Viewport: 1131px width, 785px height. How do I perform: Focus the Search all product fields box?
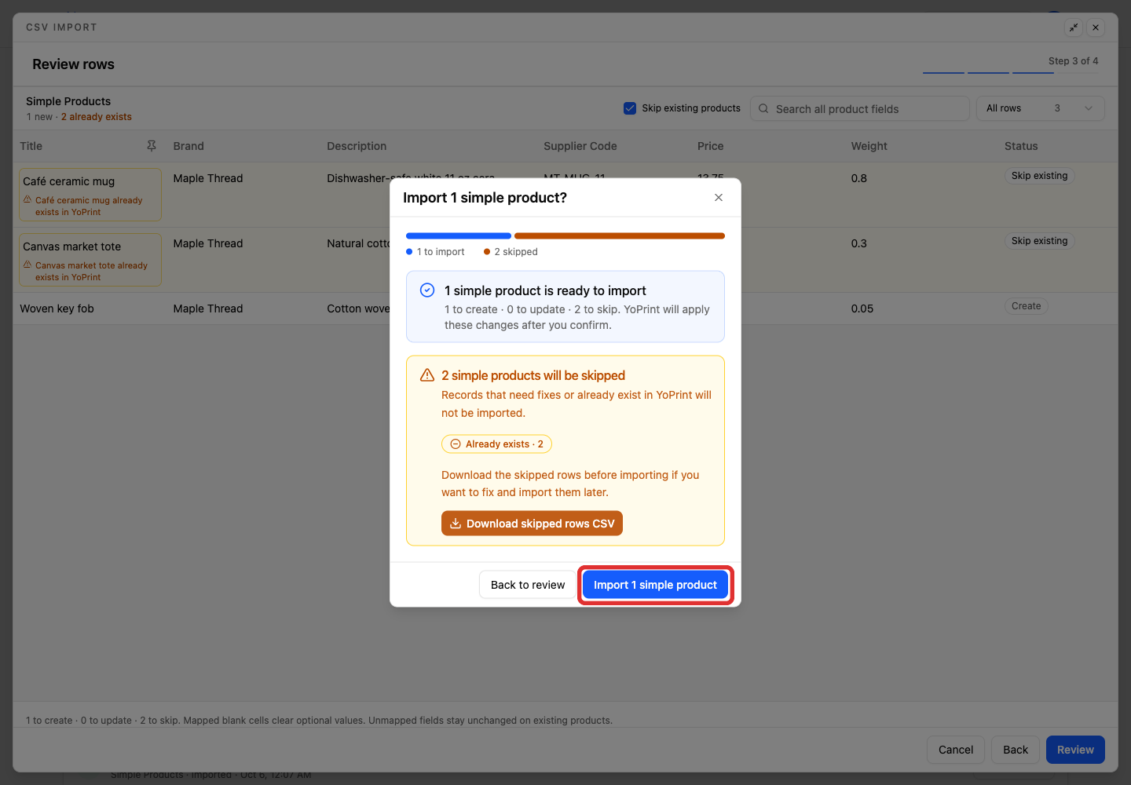pyautogui.click(x=860, y=109)
